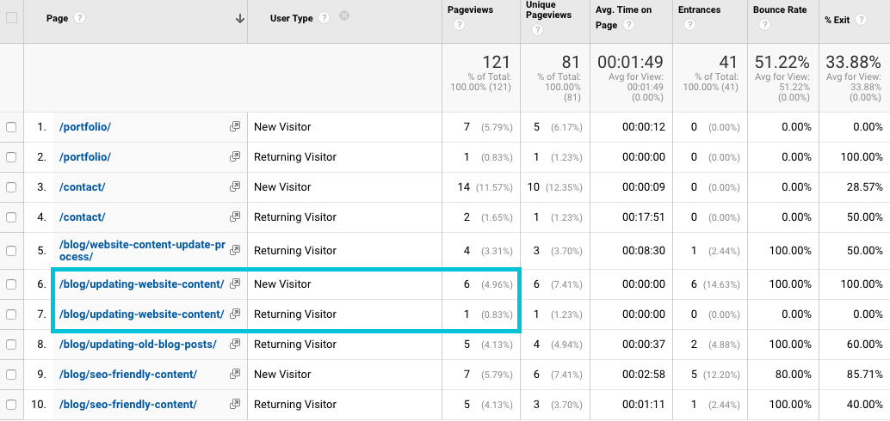Screen dimensions: 890x421
Task: Tick checkbox for row 10 seo-friendly-content
Action: click(11, 405)
